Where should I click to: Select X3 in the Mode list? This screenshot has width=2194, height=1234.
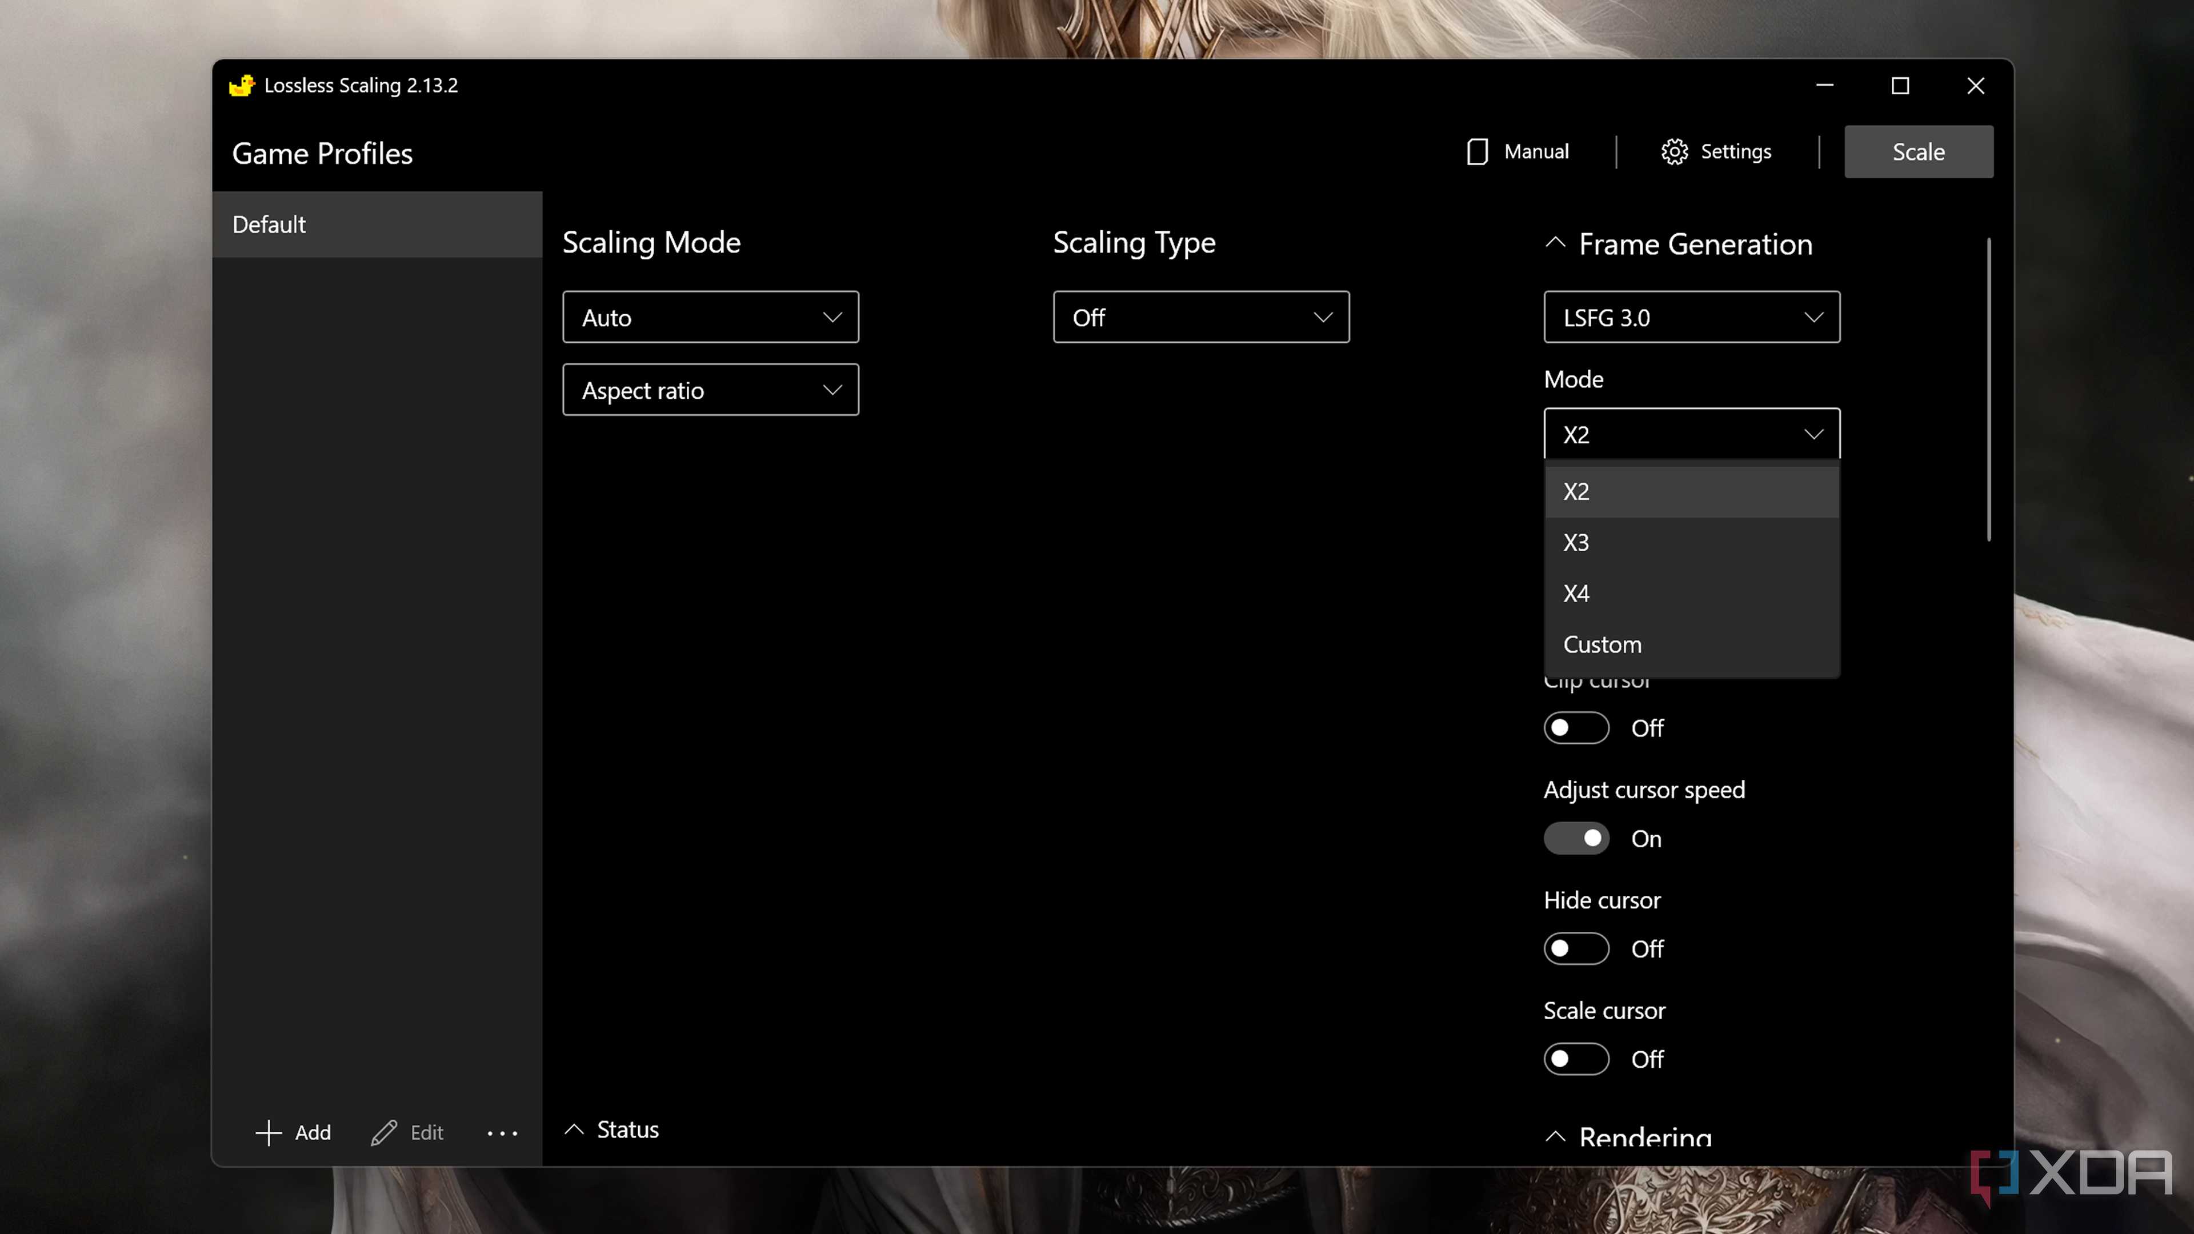(x=1691, y=543)
